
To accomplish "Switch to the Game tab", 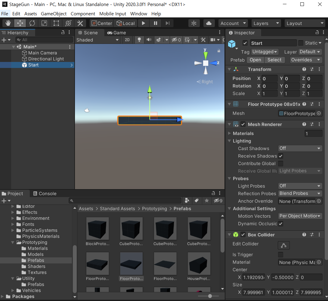I will pyautogui.click(x=116, y=32).
